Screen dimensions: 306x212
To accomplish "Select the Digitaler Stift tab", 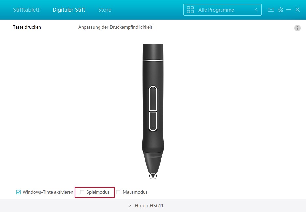I will 69,10.
